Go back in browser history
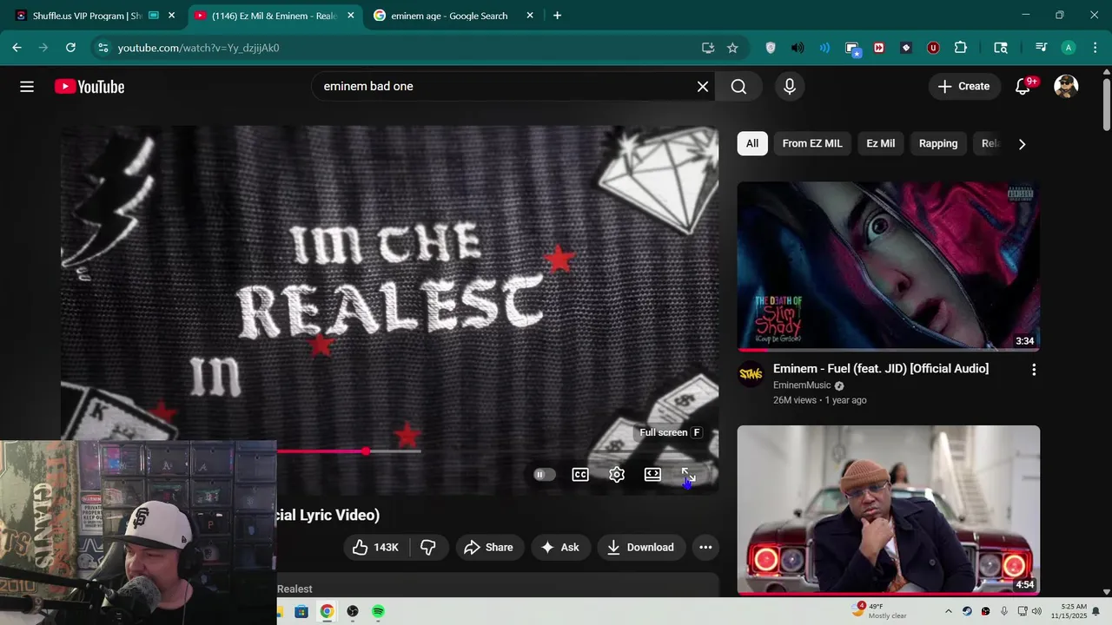Screen dimensions: 1112x625 [x=17, y=48]
